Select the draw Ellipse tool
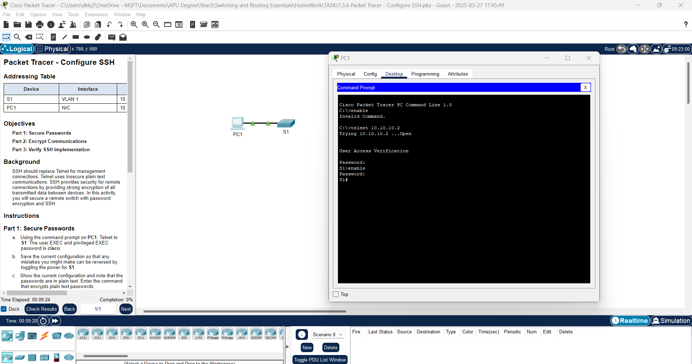 coord(87,37)
